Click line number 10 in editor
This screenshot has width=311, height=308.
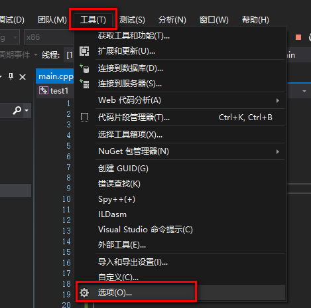pos(66,198)
